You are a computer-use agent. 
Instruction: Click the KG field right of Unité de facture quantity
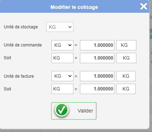126,76
